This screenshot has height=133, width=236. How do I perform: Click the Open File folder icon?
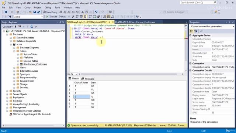coord(31,12)
